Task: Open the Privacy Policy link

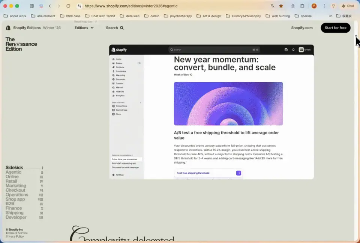Action: pyautogui.click(x=15, y=236)
